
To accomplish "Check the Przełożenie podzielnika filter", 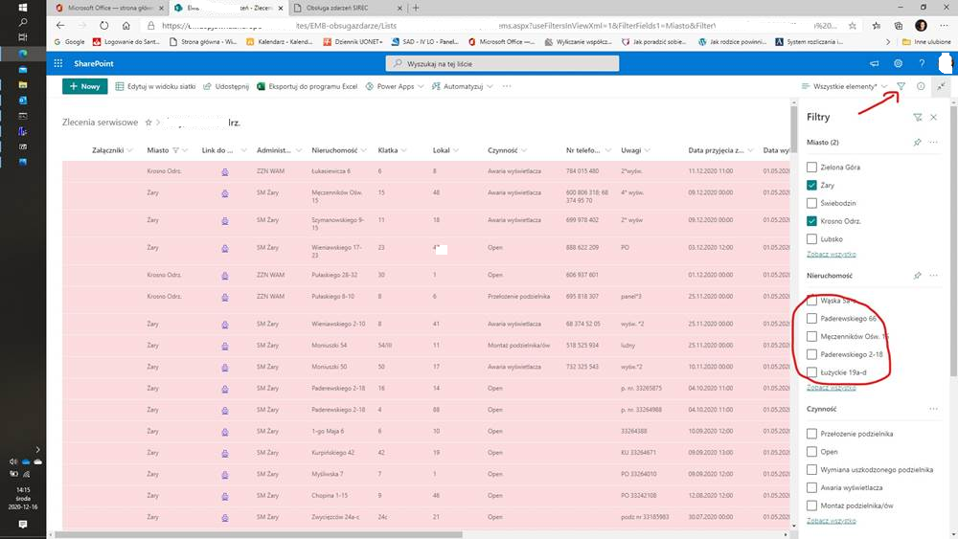I will tap(811, 434).
